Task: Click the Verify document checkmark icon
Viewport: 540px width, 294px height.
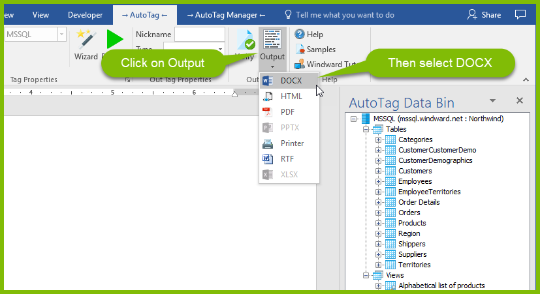Action: pos(246,40)
